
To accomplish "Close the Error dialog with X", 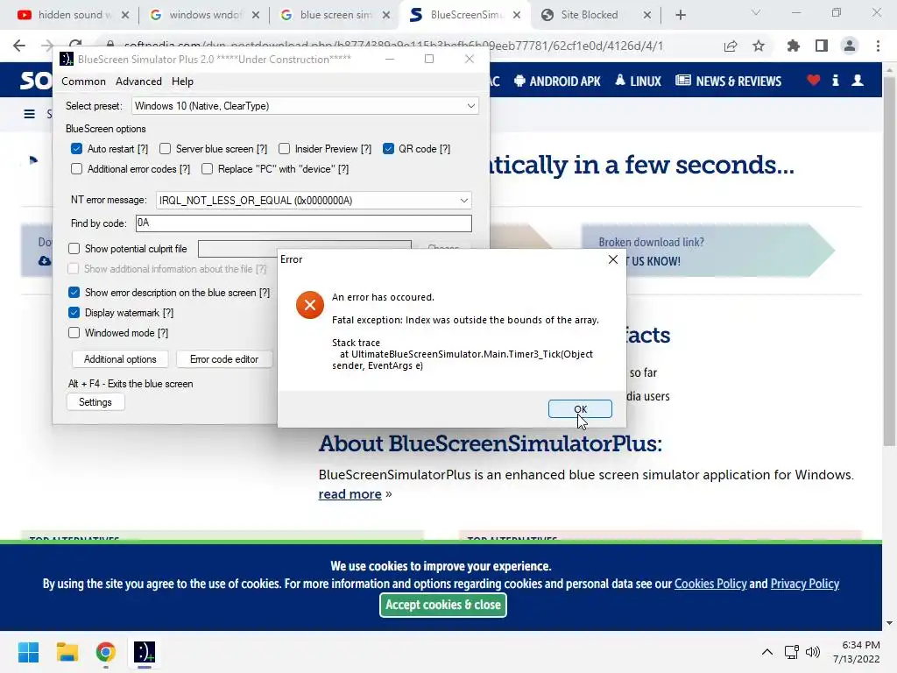I will (612, 259).
